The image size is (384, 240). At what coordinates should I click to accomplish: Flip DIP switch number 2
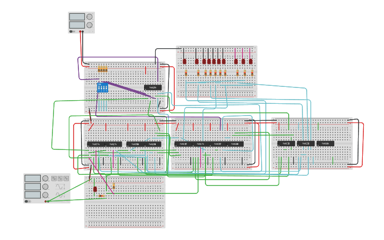pos(101,87)
